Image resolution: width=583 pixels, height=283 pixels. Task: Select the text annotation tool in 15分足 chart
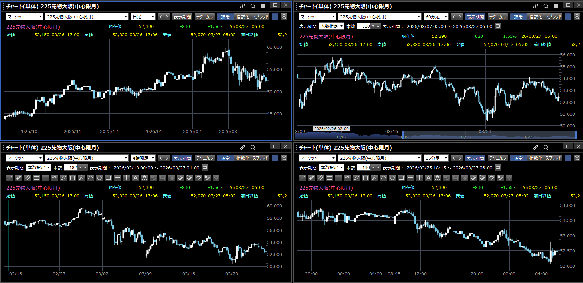(x=428, y=178)
